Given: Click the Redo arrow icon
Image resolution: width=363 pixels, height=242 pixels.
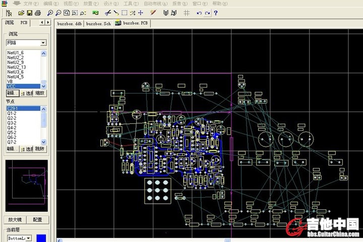Looking at the screenshot, I should tap(207, 13).
